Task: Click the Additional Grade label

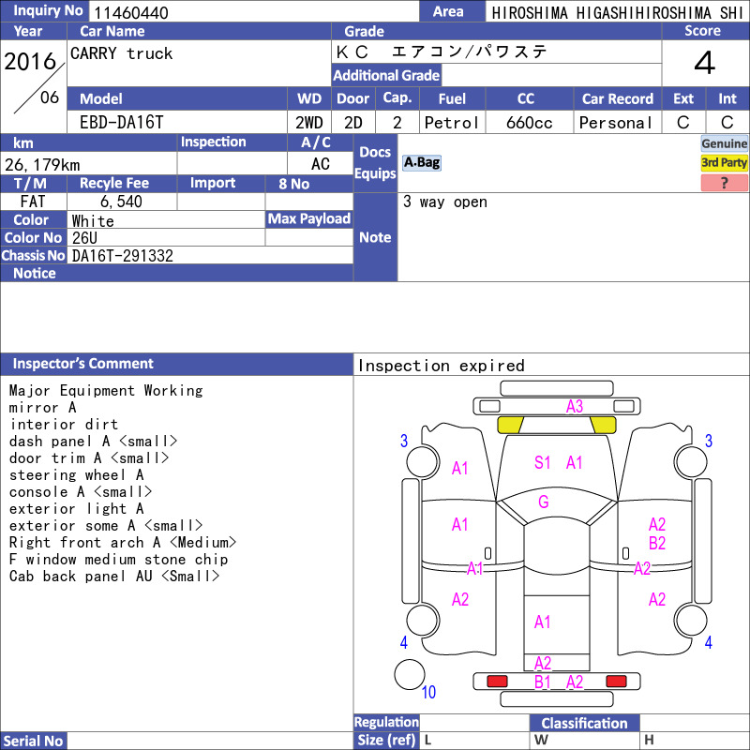Action: [x=386, y=75]
